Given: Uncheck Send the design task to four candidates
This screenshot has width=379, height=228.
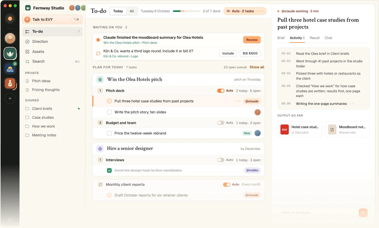Looking at the screenshot, I should click(x=109, y=170).
